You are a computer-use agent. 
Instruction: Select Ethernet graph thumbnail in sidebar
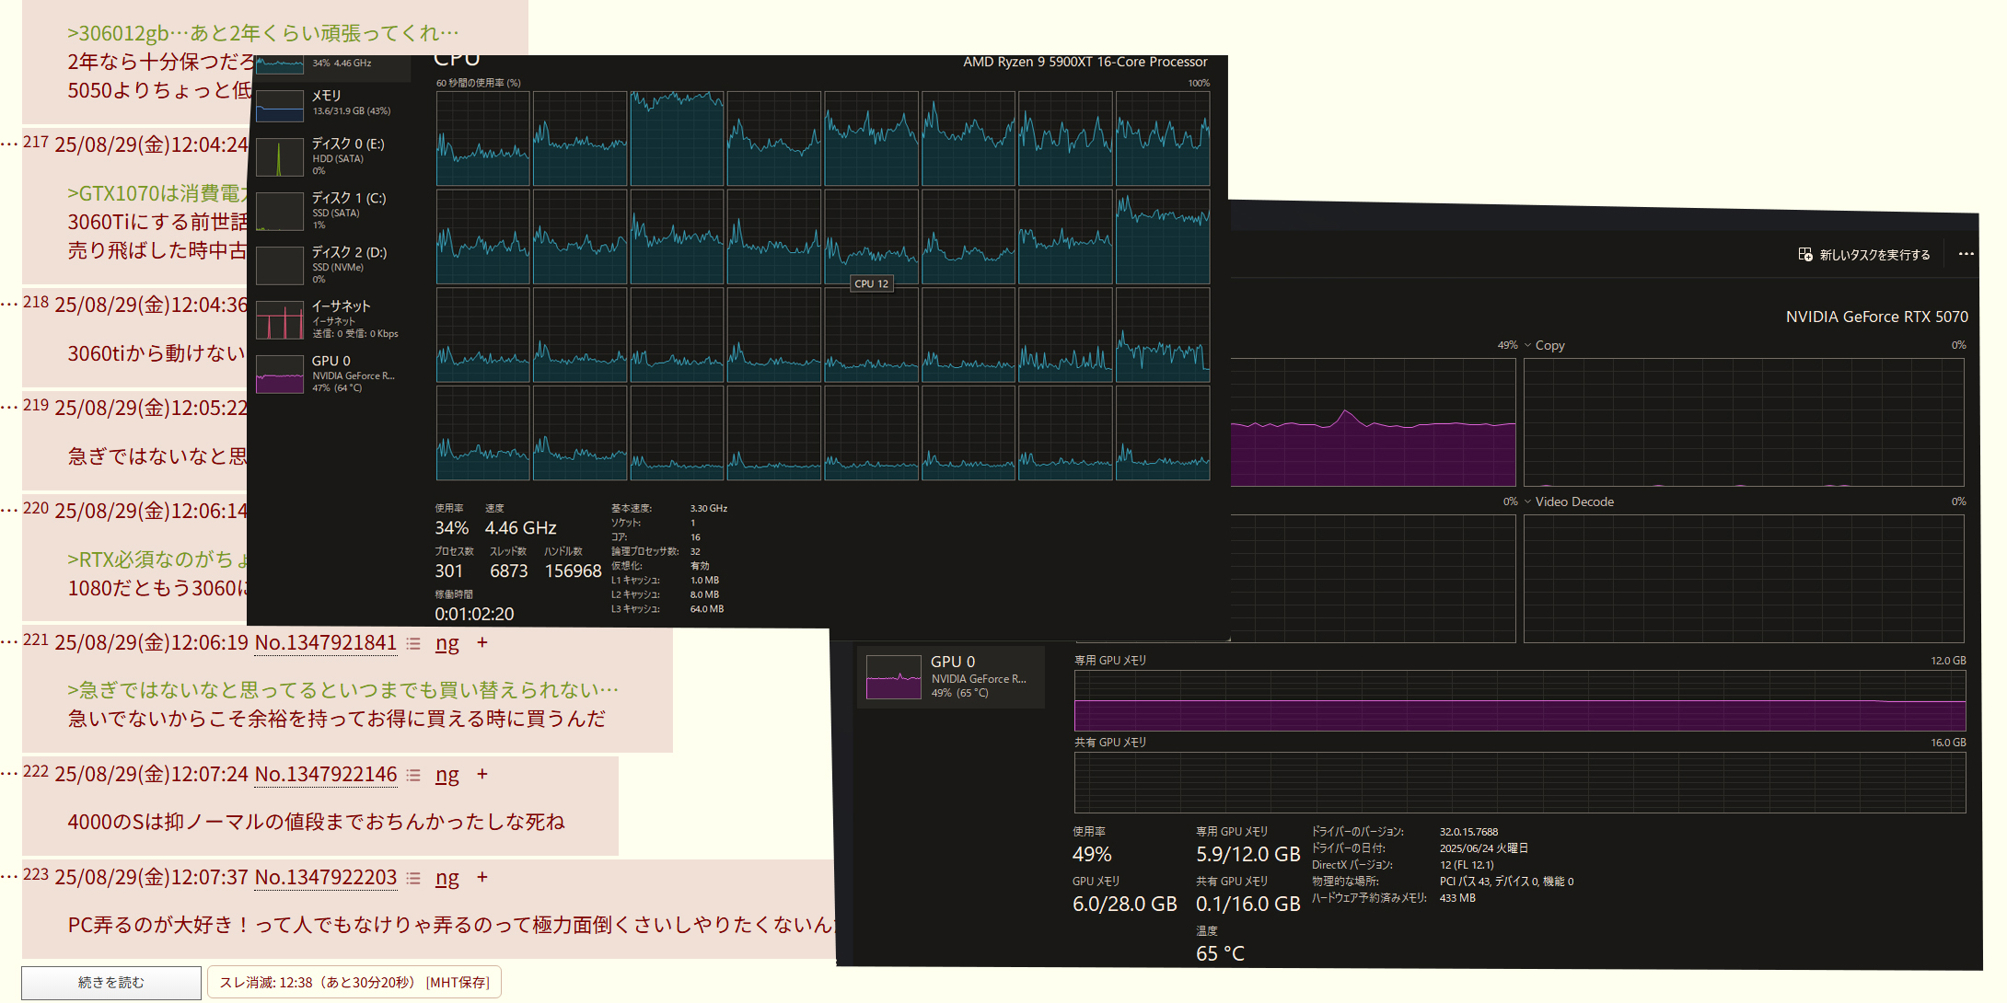[280, 320]
